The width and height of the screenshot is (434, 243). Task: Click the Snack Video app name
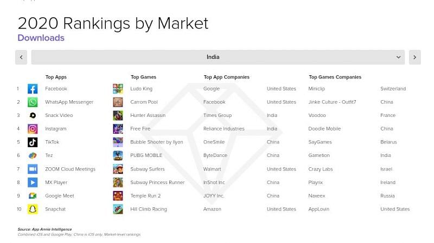click(x=59, y=115)
